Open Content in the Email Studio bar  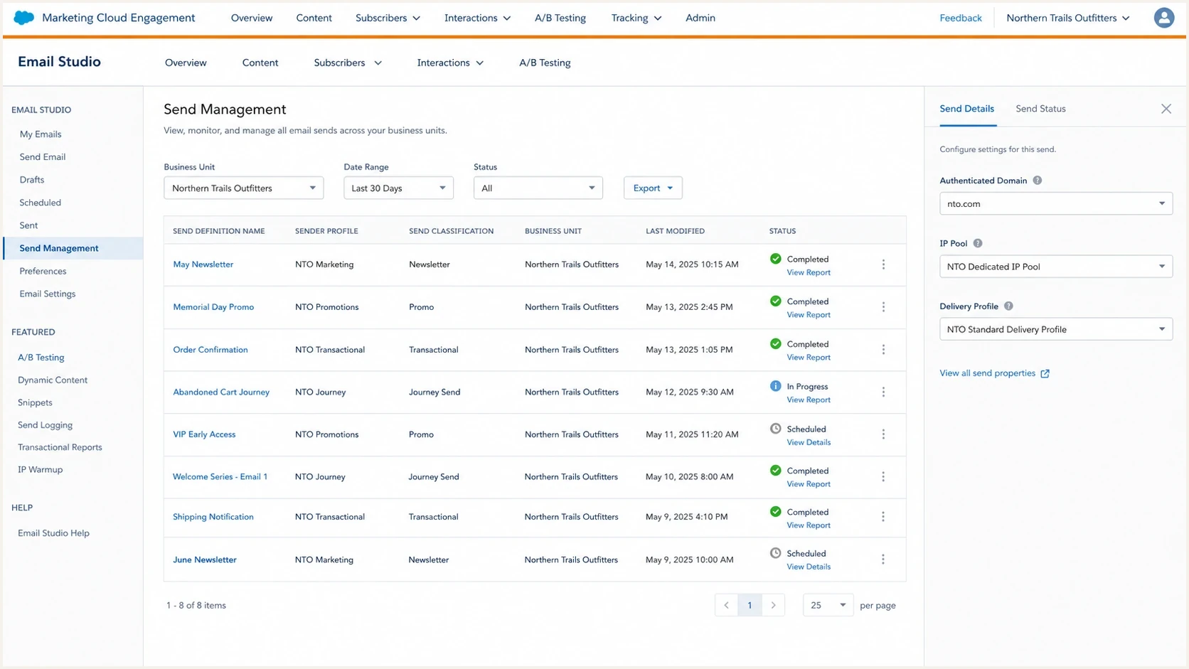pos(260,63)
